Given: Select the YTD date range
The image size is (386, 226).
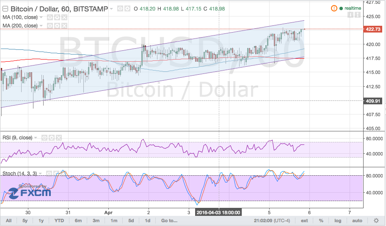Looking at the screenshot, I should pos(59,221).
